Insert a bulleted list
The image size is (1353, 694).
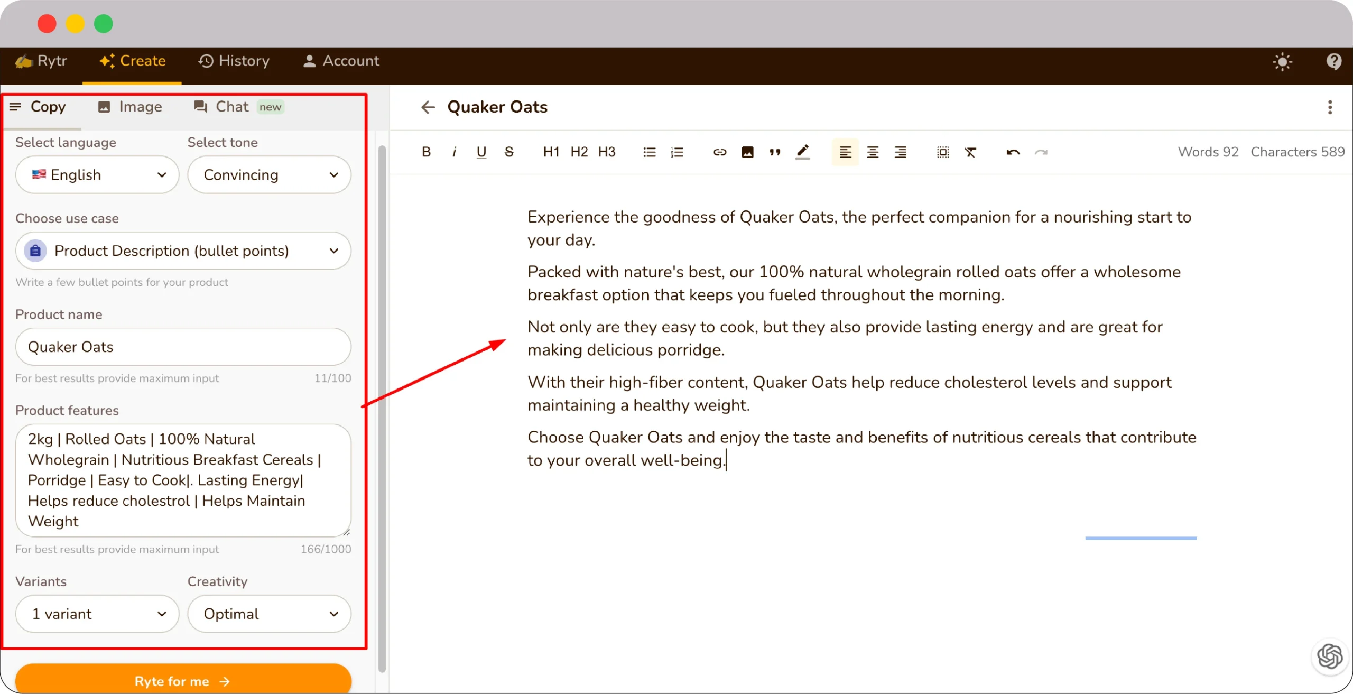649,152
